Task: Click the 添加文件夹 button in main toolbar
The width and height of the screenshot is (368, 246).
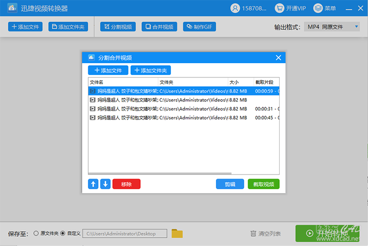Action: 68,27
